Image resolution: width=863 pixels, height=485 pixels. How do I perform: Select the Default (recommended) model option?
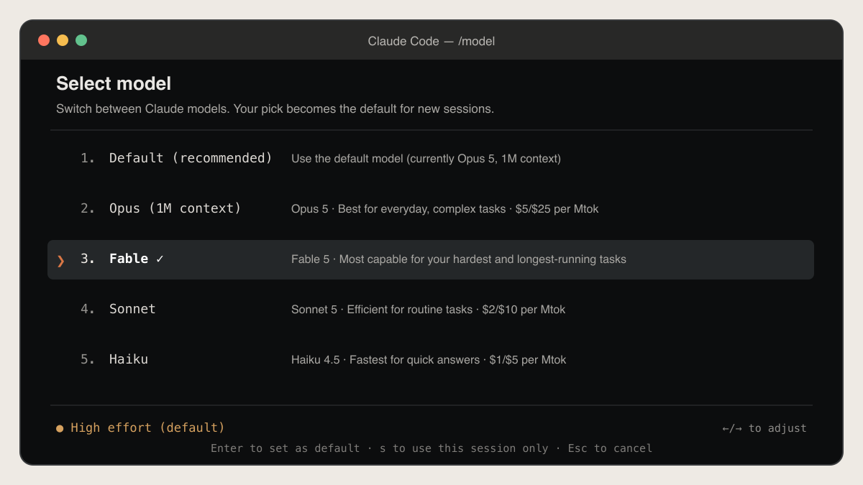point(431,158)
